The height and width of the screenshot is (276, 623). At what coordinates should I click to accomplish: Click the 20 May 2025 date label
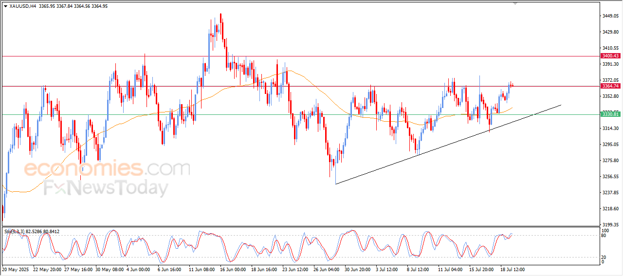point(16,269)
